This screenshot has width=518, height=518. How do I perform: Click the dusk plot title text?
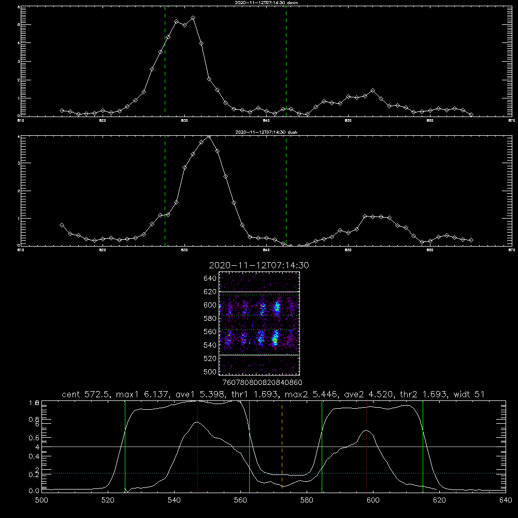[x=266, y=132]
